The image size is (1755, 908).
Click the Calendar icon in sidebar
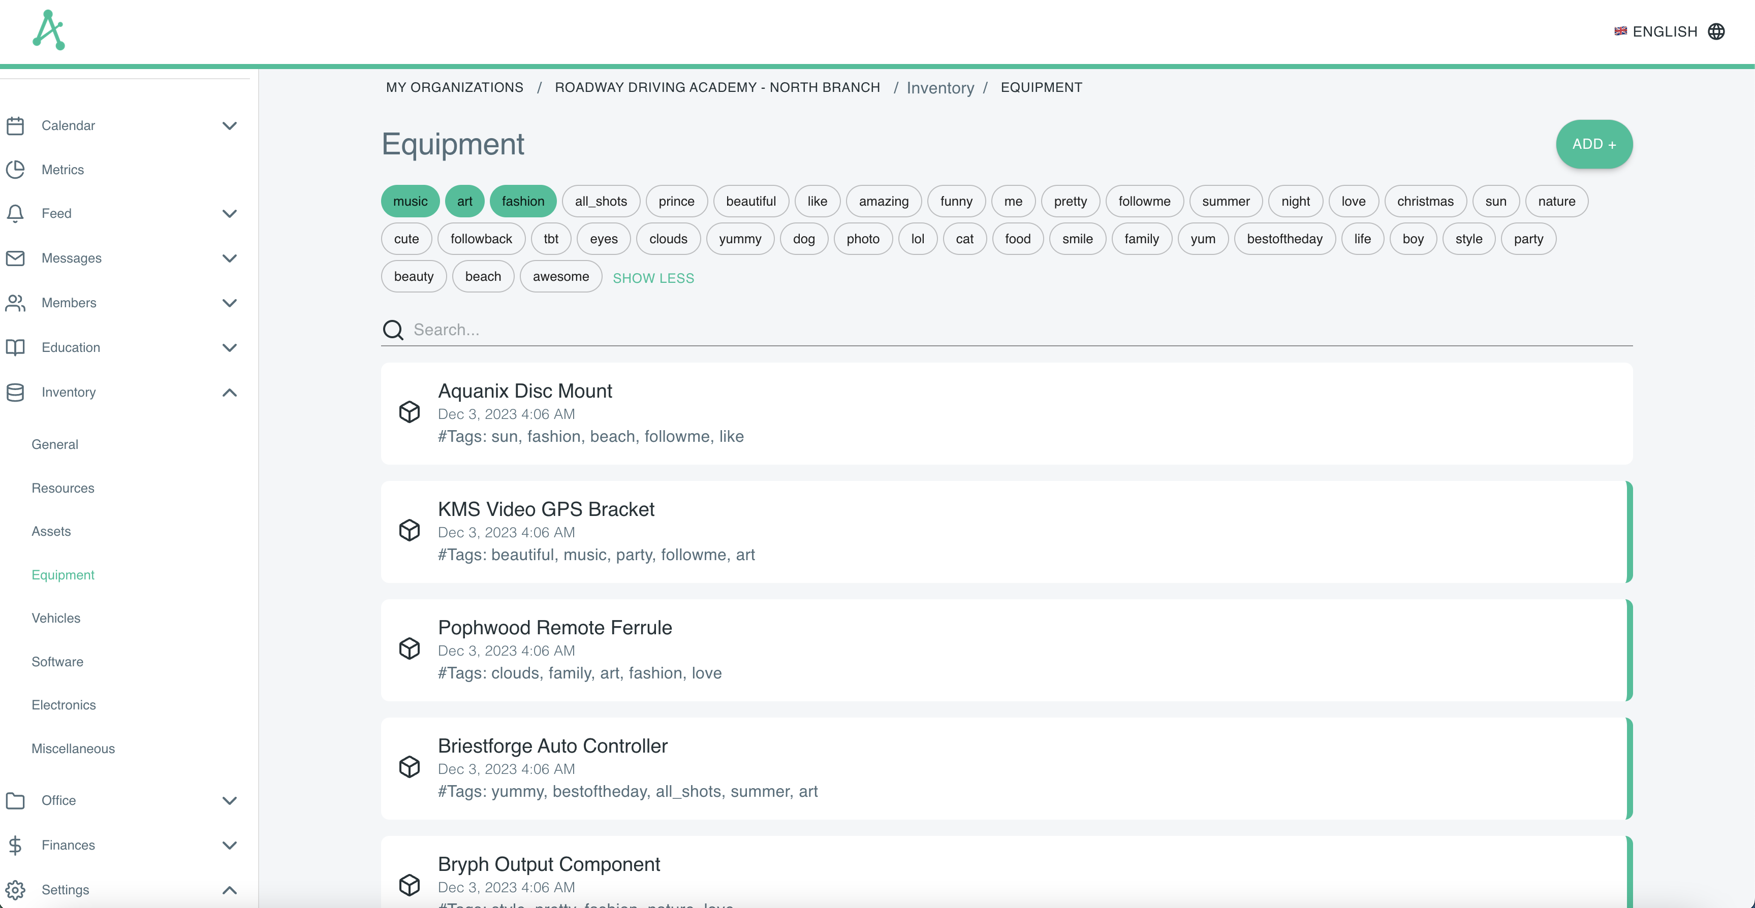coord(15,125)
